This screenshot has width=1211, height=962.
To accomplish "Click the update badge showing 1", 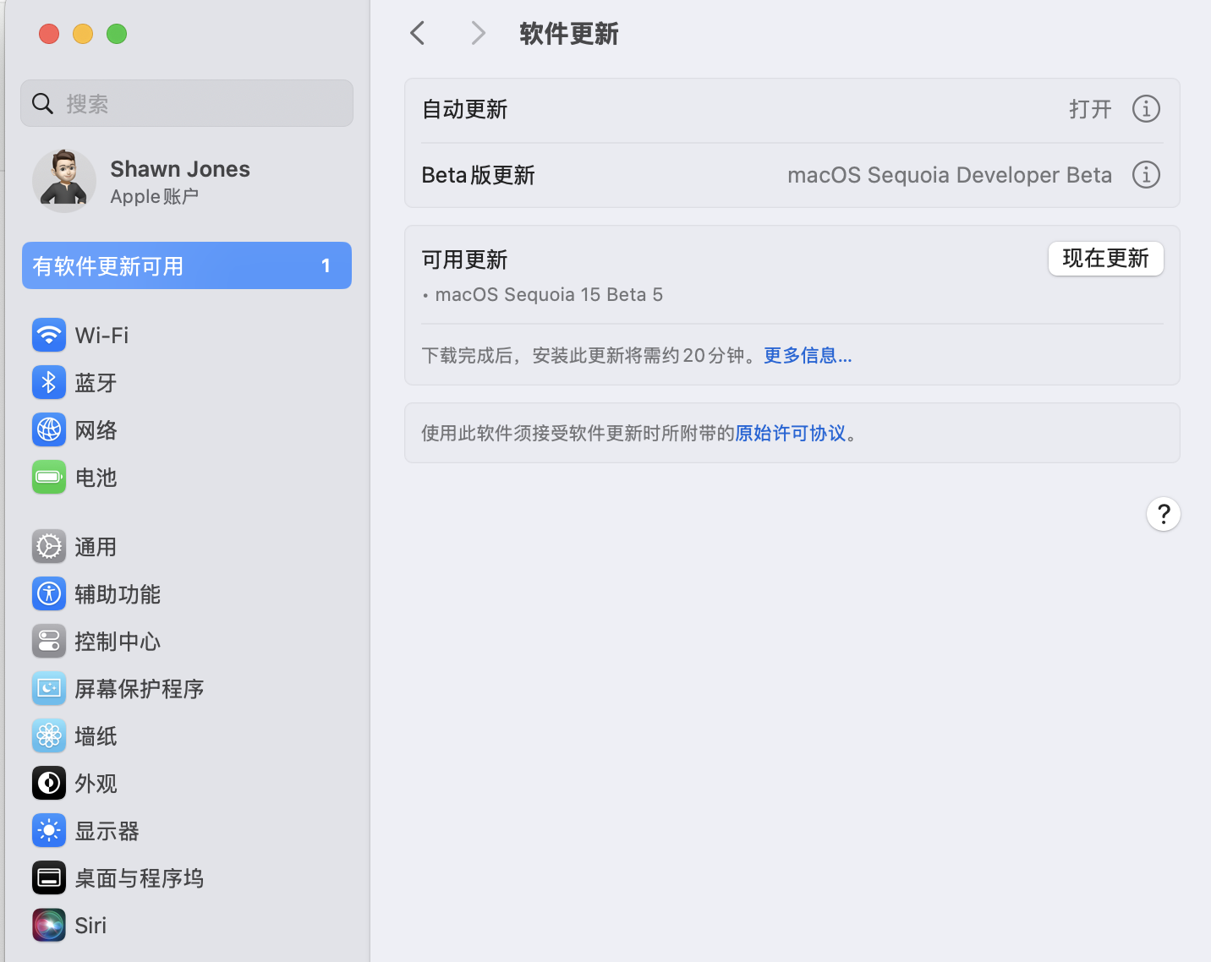I will [326, 266].
